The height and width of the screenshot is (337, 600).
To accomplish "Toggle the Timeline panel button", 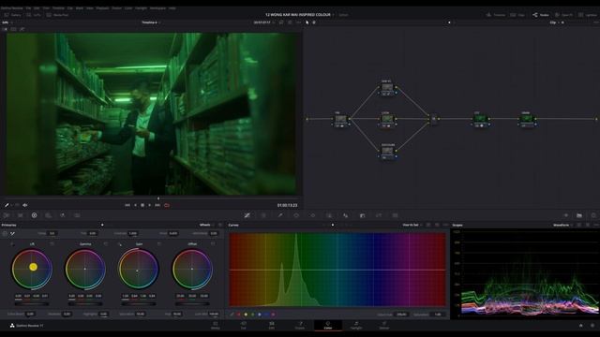I will [496, 15].
